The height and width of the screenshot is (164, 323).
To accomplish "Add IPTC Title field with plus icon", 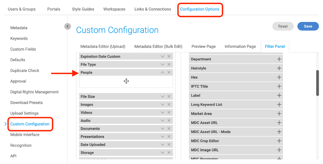I will [279, 86].
